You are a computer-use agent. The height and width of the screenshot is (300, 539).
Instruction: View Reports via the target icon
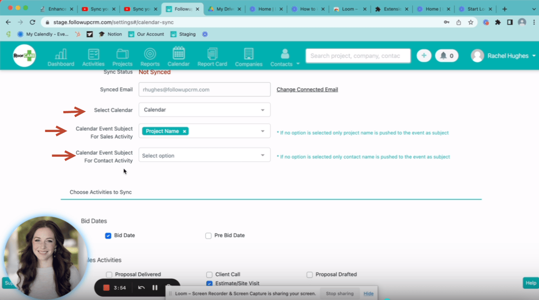pyautogui.click(x=150, y=55)
